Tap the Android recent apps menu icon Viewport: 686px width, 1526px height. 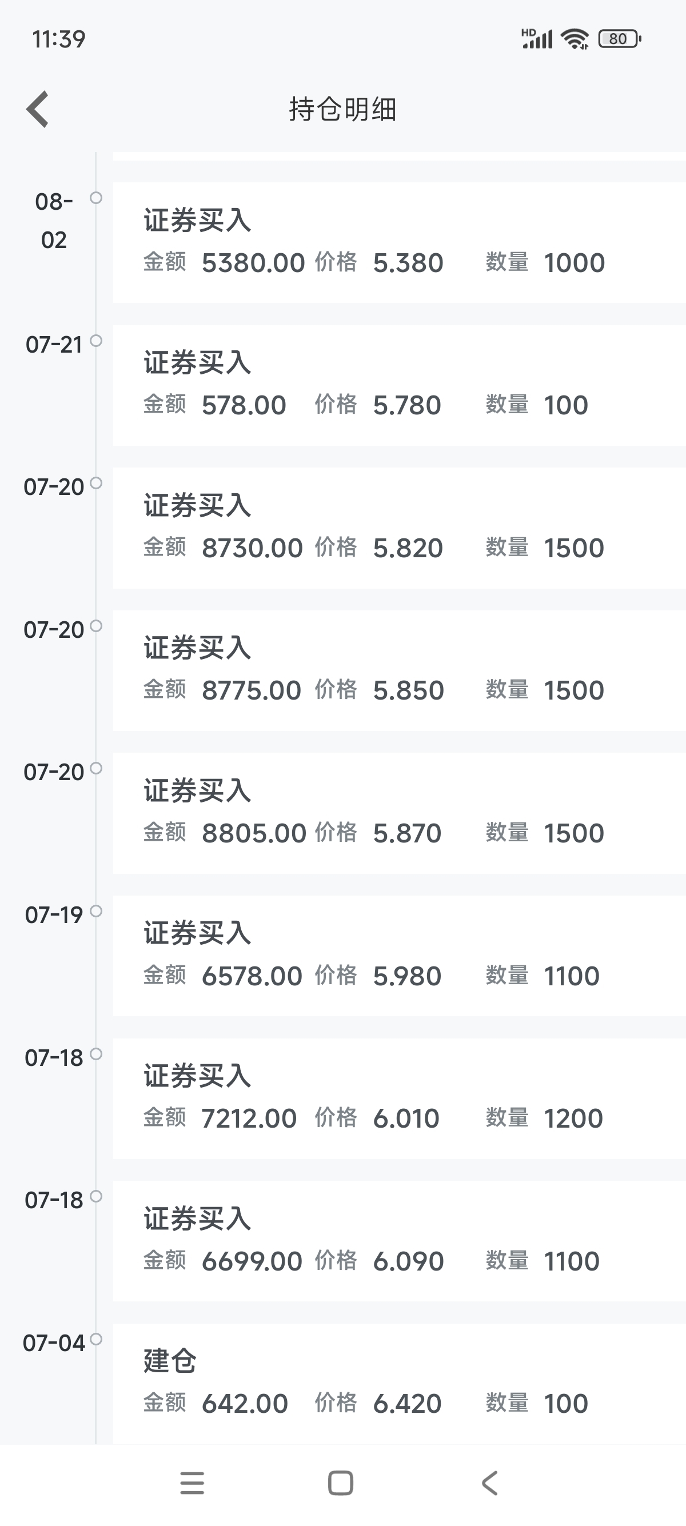point(192,1483)
